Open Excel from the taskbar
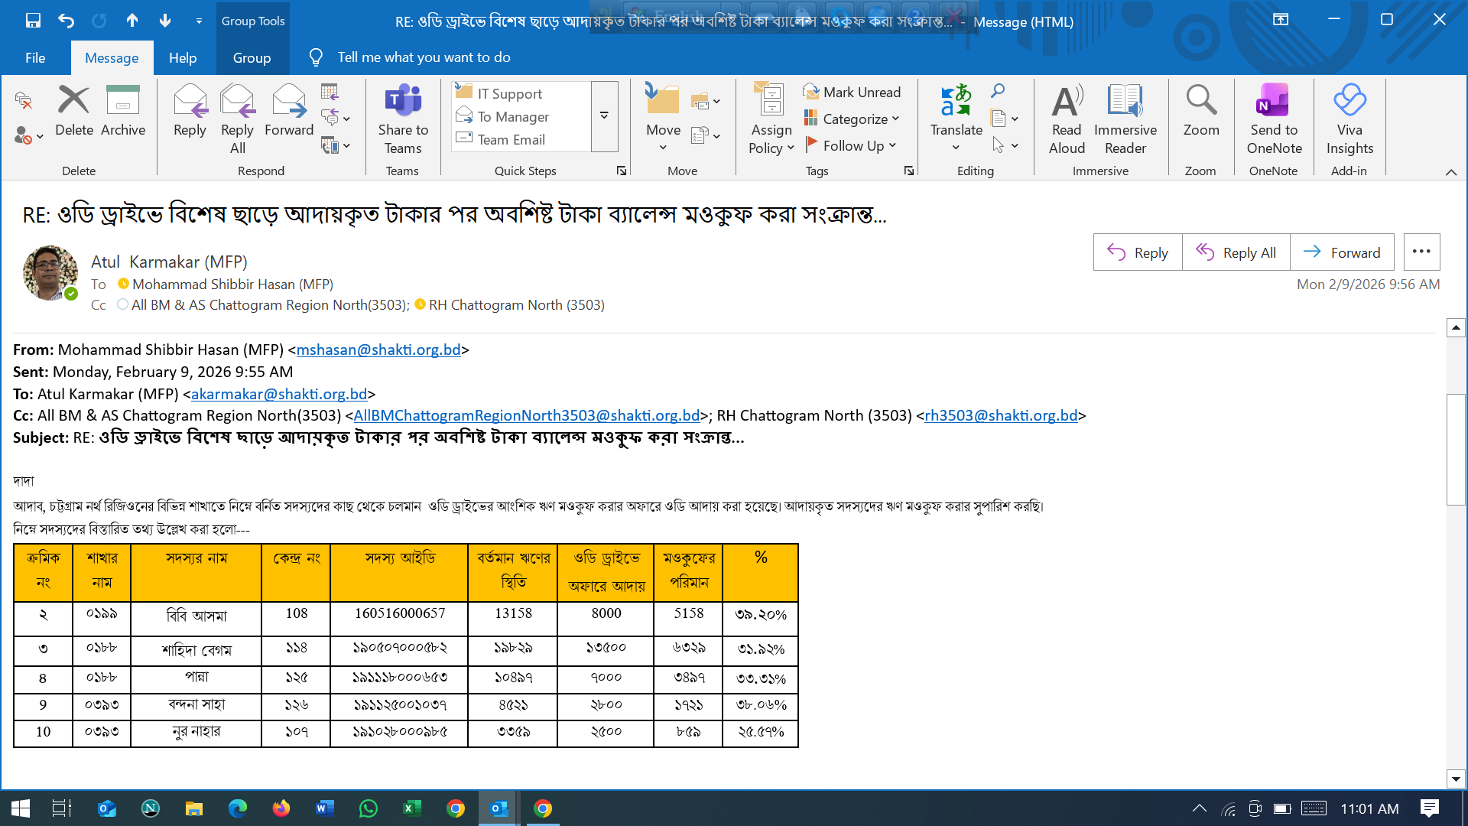 [x=411, y=808]
